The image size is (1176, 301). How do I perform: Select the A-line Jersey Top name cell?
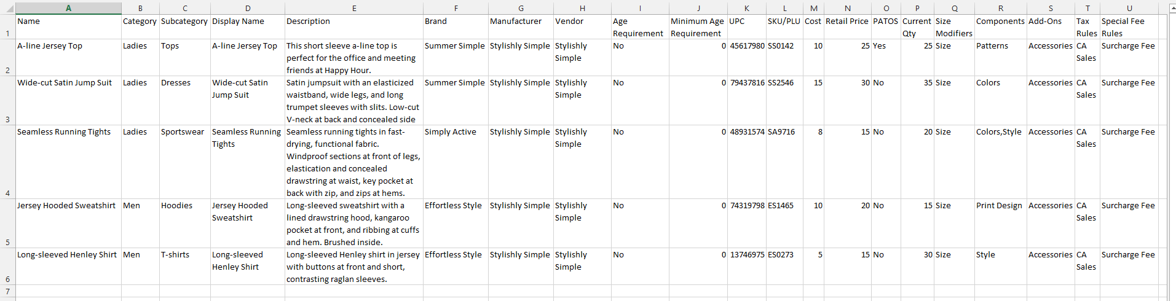pyautogui.click(x=68, y=58)
